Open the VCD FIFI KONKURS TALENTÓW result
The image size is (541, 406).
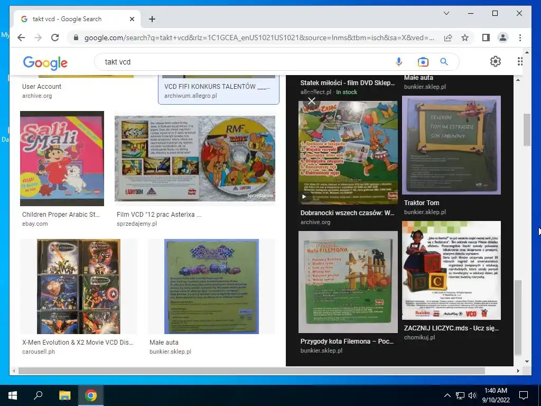pos(218,90)
